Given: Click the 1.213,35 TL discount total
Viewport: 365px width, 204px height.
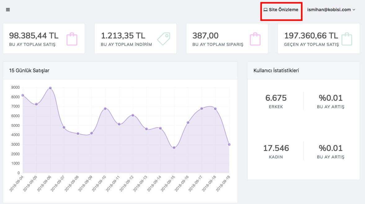Looking at the screenshot, I should point(123,36).
